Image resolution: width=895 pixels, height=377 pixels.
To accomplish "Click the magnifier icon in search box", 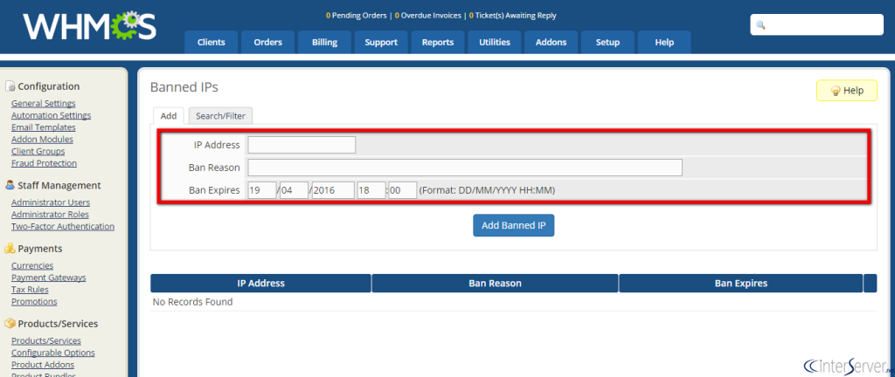I will (760, 25).
